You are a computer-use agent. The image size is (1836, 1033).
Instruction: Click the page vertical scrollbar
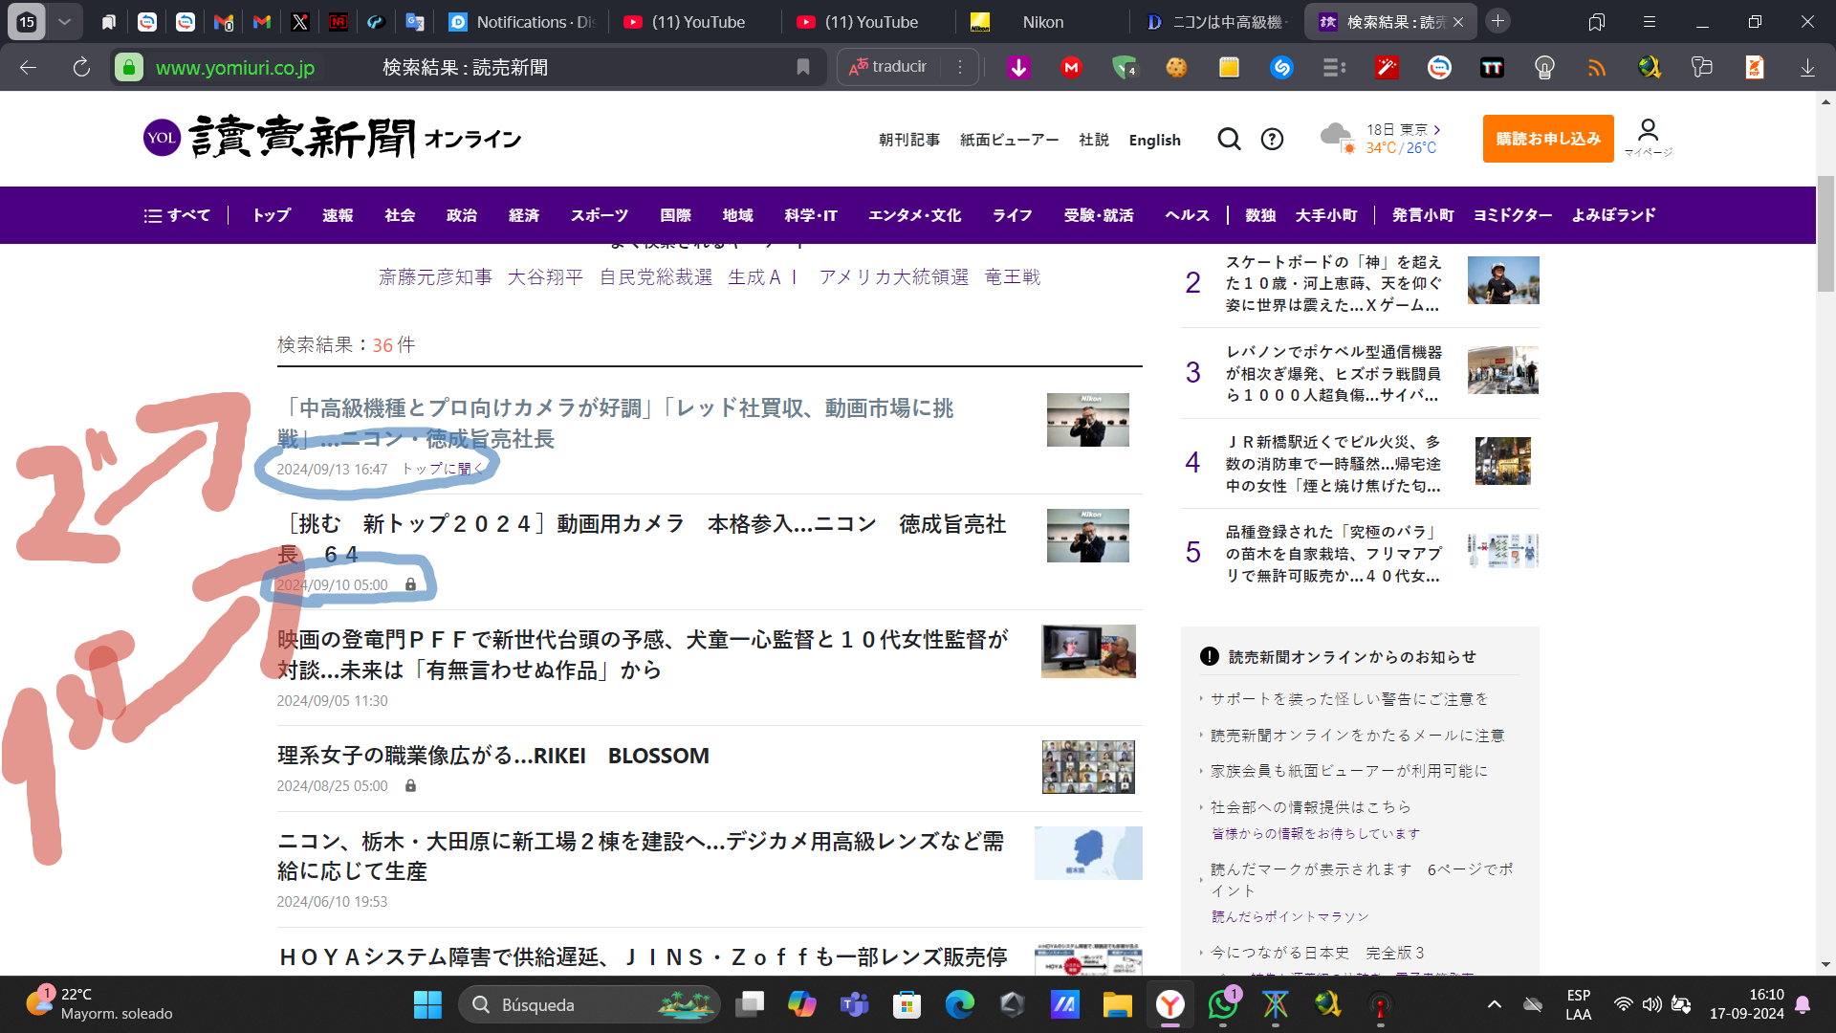pyautogui.click(x=1825, y=234)
